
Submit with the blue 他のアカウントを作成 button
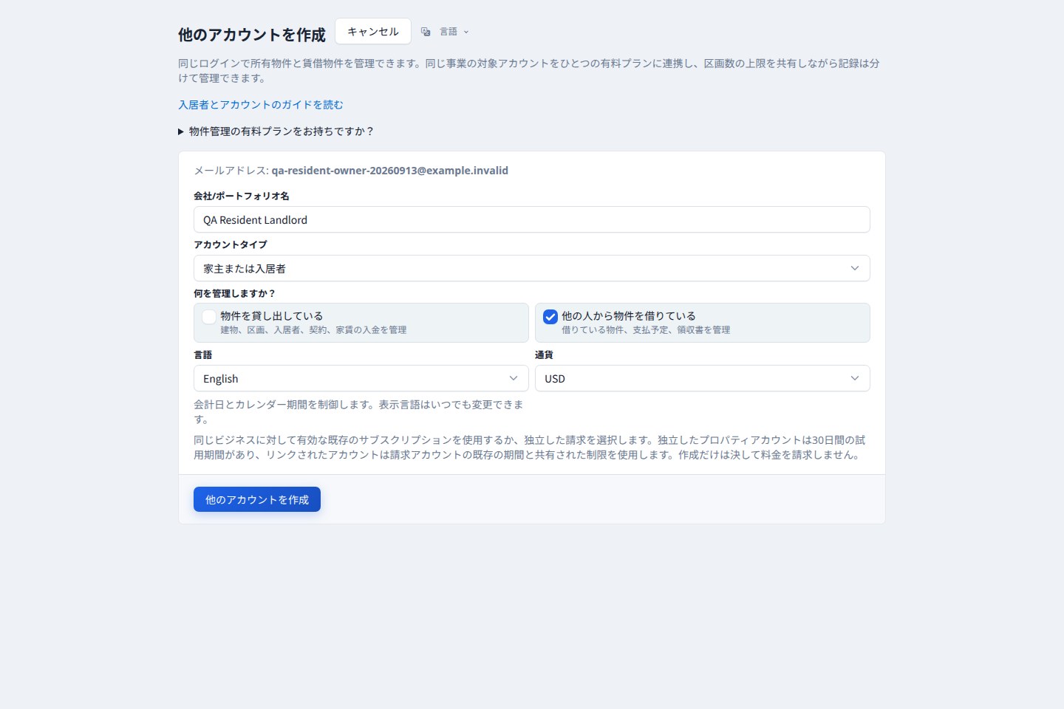click(257, 499)
